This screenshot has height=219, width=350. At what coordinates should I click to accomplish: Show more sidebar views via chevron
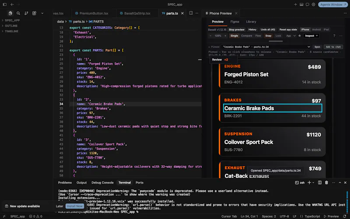point(42,14)
